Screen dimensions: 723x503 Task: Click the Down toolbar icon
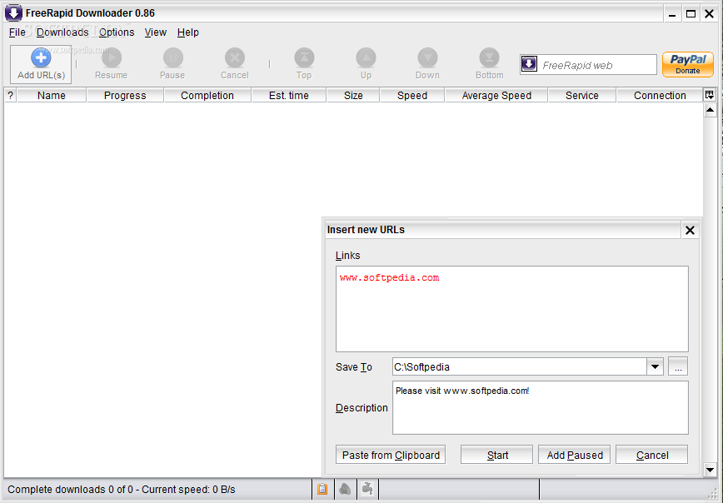(427, 58)
